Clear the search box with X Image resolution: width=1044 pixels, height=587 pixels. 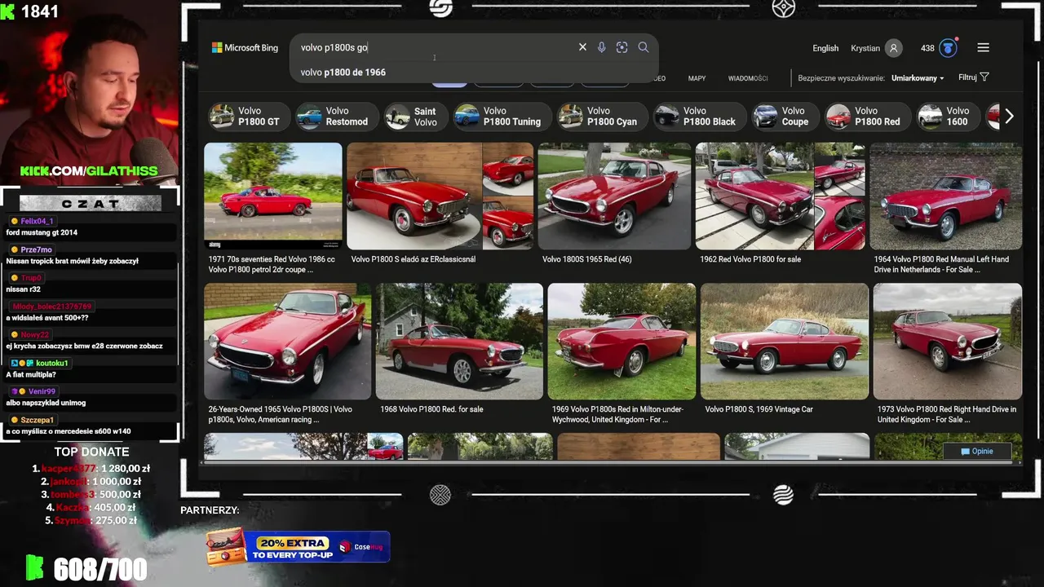pos(582,47)
